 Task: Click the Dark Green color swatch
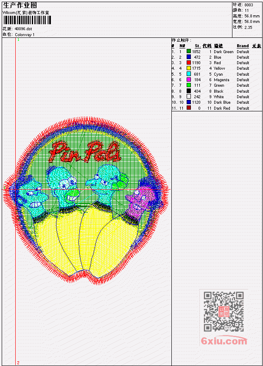point(189,51)
